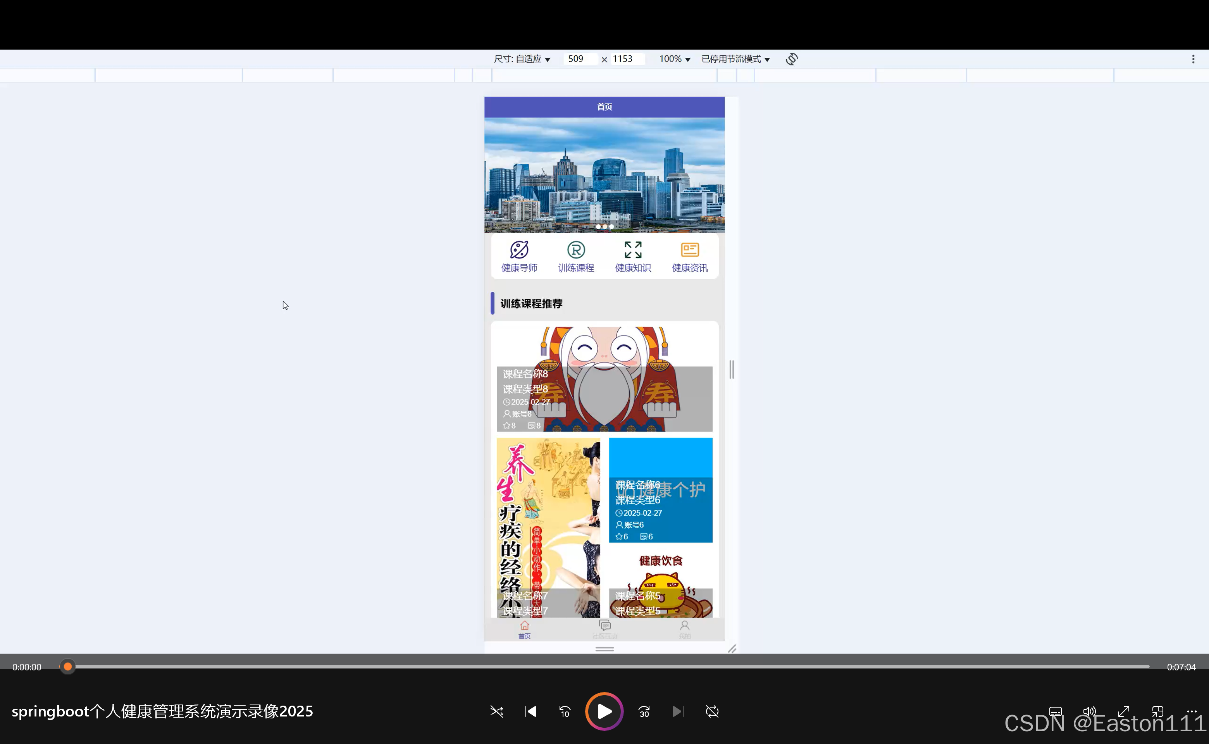The image size is (1209, 744).
Task: Toggle repeat mode
Action: [x=712, y=711]
